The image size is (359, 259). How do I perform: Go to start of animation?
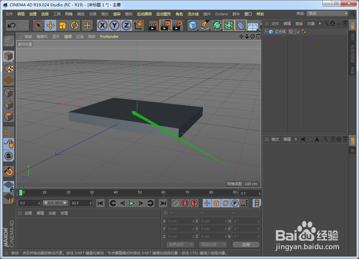tap(100, 203)
